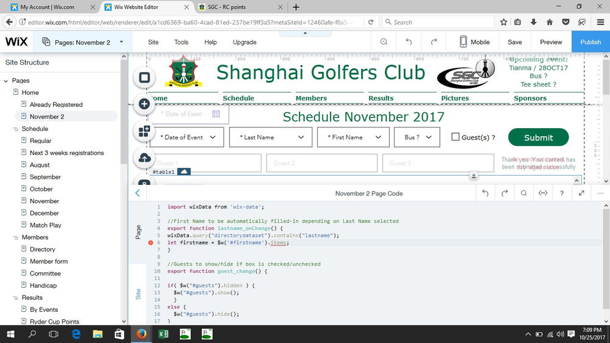The width and height of the screenshot is (610, 343).
Task: Click the #table1 database cloud icon
Action: tap(184, 171)
